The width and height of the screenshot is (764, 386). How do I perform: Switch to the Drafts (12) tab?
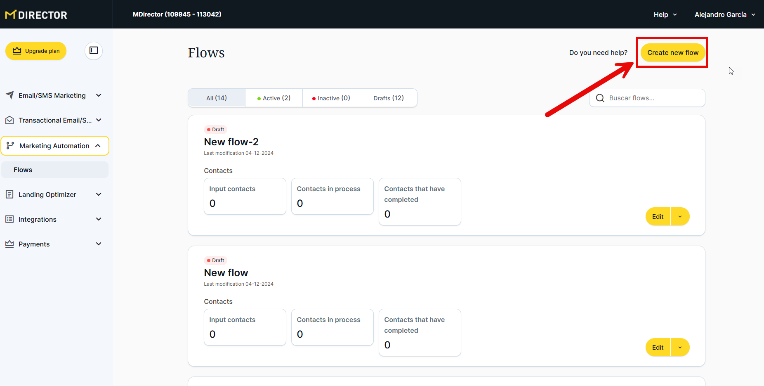click(389, 98)
